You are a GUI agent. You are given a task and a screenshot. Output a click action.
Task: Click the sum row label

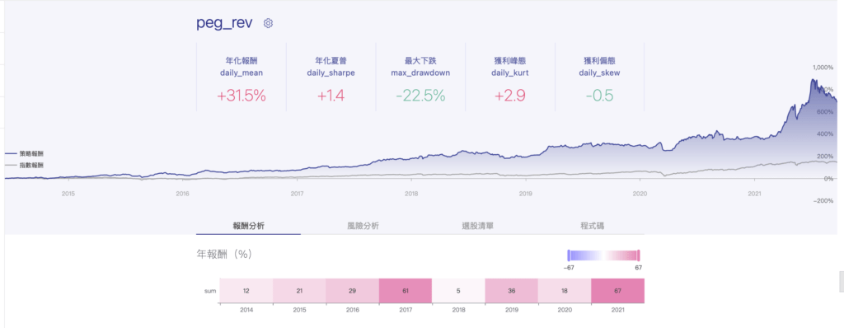coord(210,292)
